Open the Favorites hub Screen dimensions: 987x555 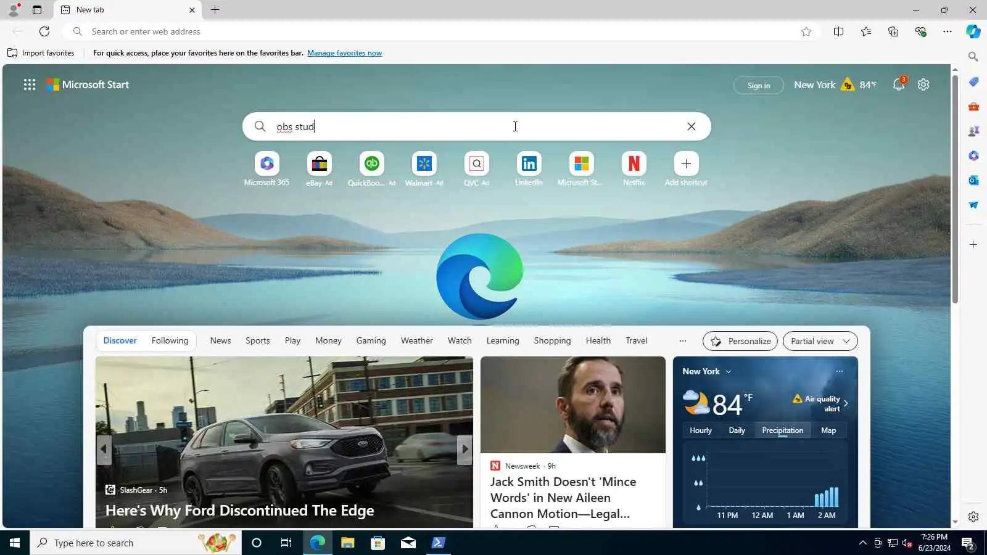[866, 31]
